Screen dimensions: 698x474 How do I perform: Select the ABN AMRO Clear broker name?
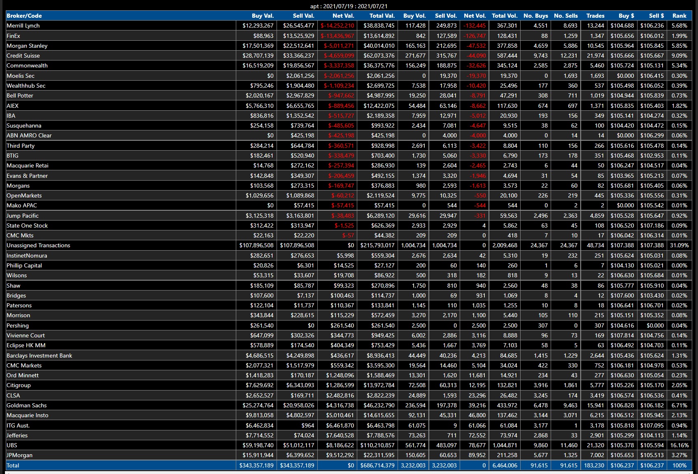29,135
